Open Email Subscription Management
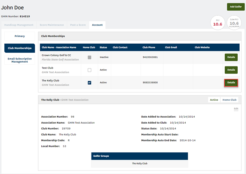Viewport: 246px width, 174px height. pyautogui.click(x=20, y=60)
